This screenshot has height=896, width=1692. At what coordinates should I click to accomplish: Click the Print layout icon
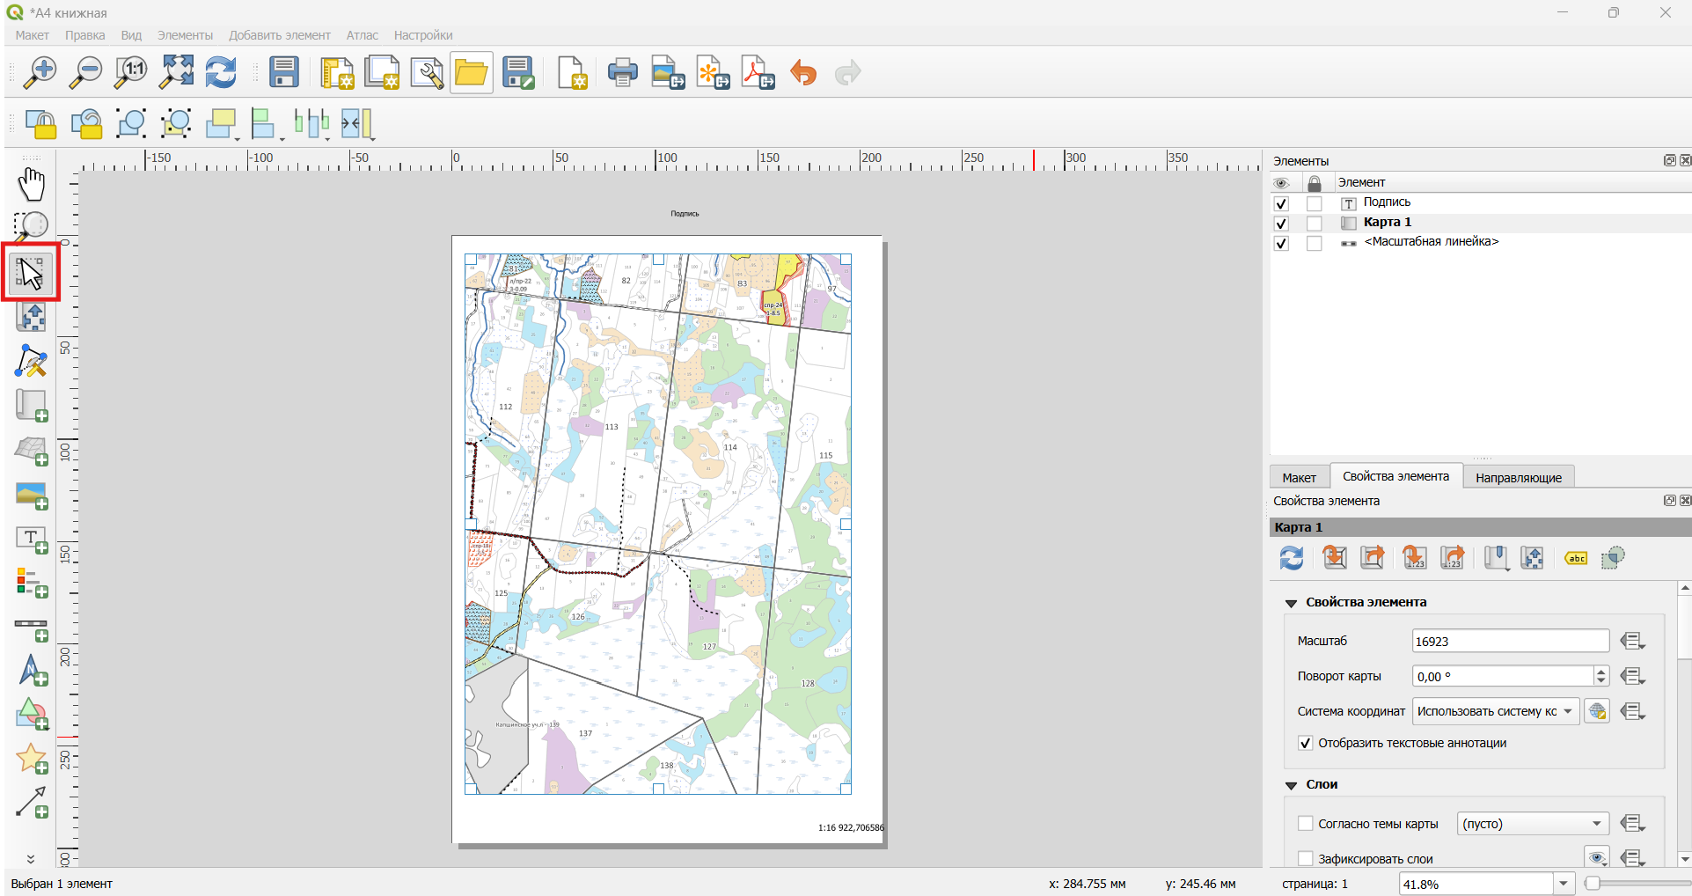tap(623, 73)
